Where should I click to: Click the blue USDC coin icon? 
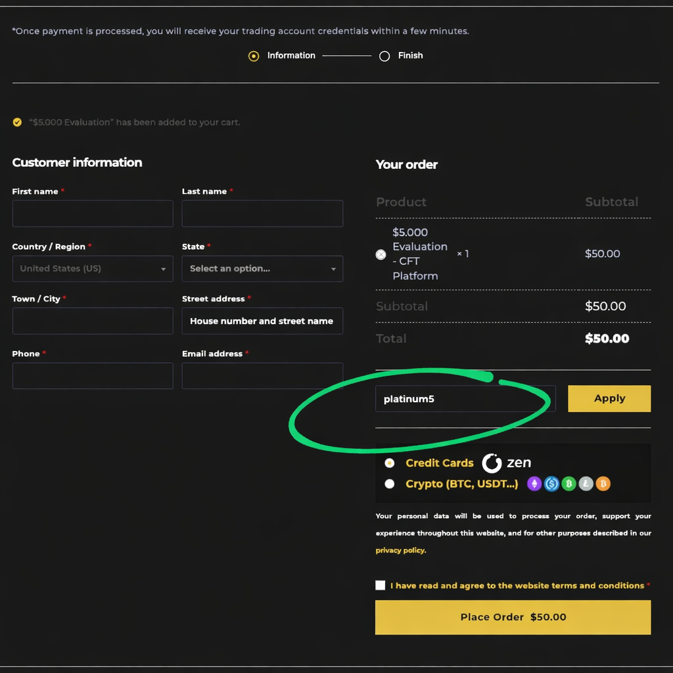[551, 484]
